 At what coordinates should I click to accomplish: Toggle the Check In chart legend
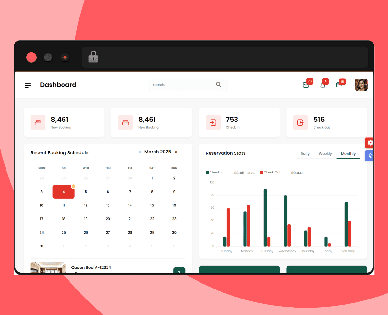215,173
